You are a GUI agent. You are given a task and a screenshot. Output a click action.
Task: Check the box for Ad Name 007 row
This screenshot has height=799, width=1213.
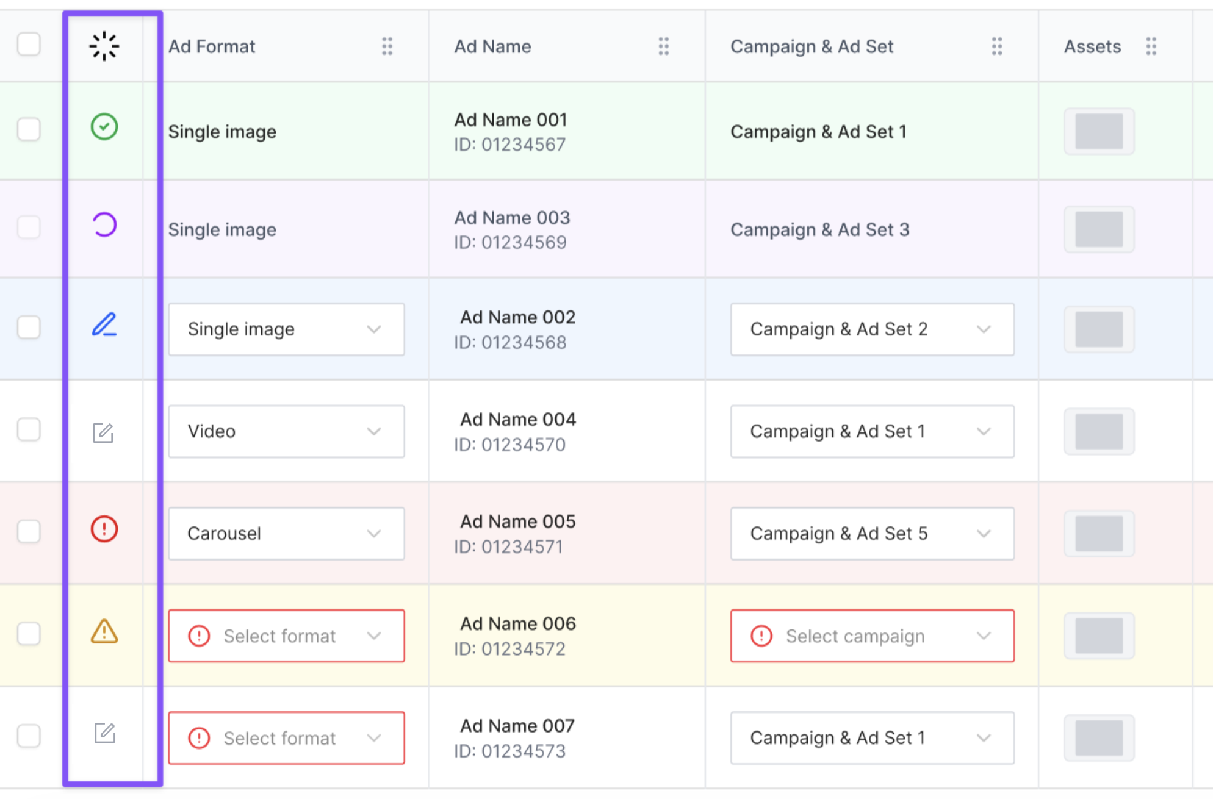[29, 736]
